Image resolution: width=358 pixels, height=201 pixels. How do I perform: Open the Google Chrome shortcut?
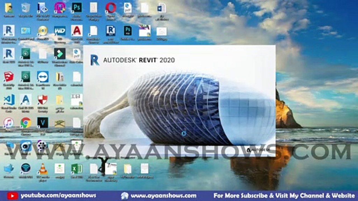[x=26, y=123]
